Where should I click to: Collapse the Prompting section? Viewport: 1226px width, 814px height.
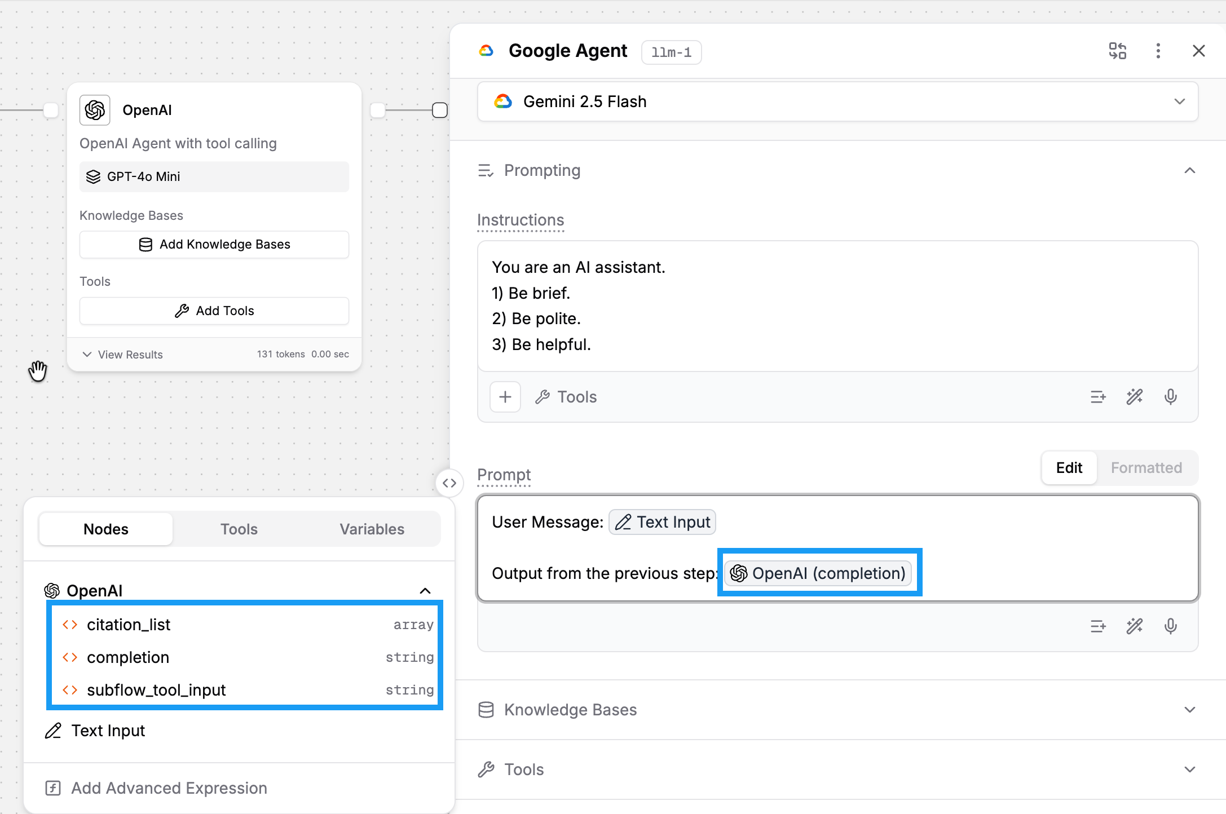click(x=1189, y=170)
